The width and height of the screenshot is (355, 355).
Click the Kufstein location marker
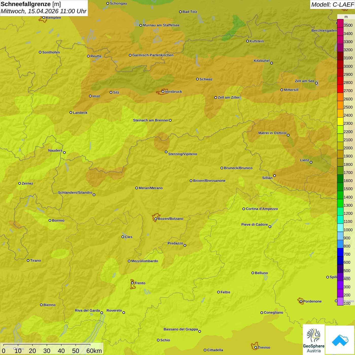pos(247,41)
